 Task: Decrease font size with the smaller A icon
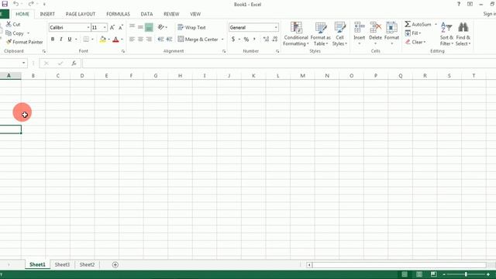(121, 28)
